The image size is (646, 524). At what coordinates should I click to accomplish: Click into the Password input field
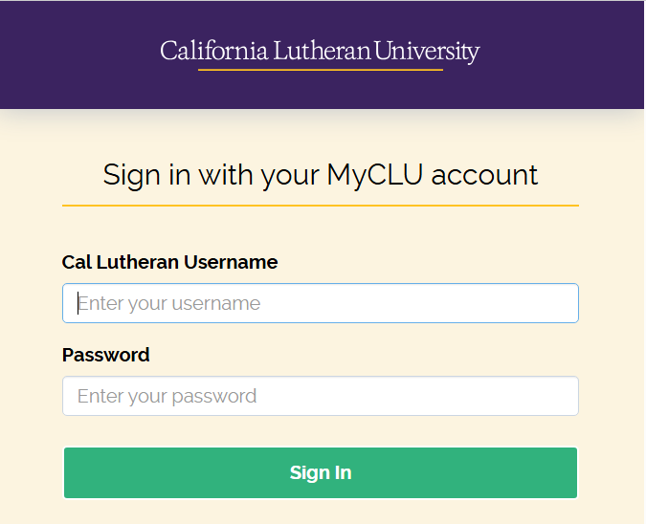[x=320, y=396]
